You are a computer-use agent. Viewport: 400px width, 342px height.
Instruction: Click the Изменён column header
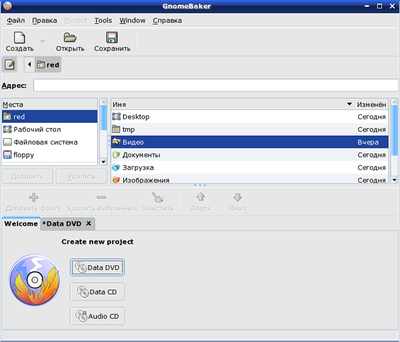click(371, 105)
